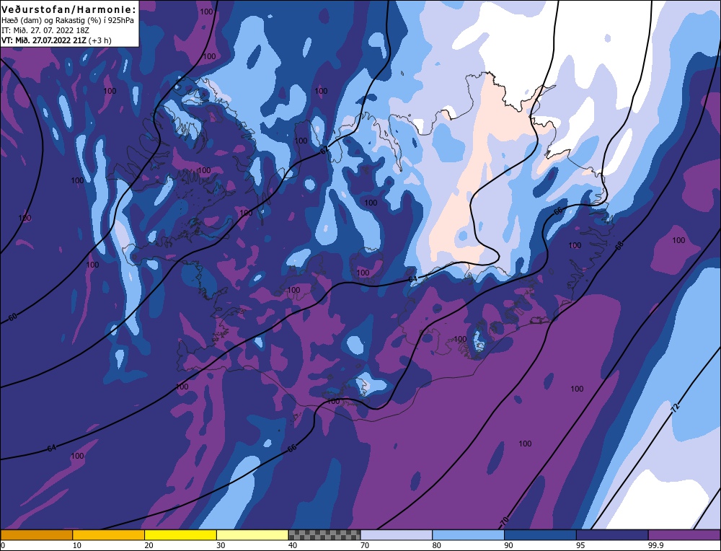Viewport: 721px width, 551px height.
Task: Click the '40' legend tick label
Action: [293, 545]
